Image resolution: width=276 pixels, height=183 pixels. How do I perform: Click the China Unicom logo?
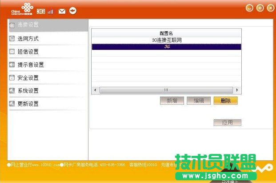point(22,9)
